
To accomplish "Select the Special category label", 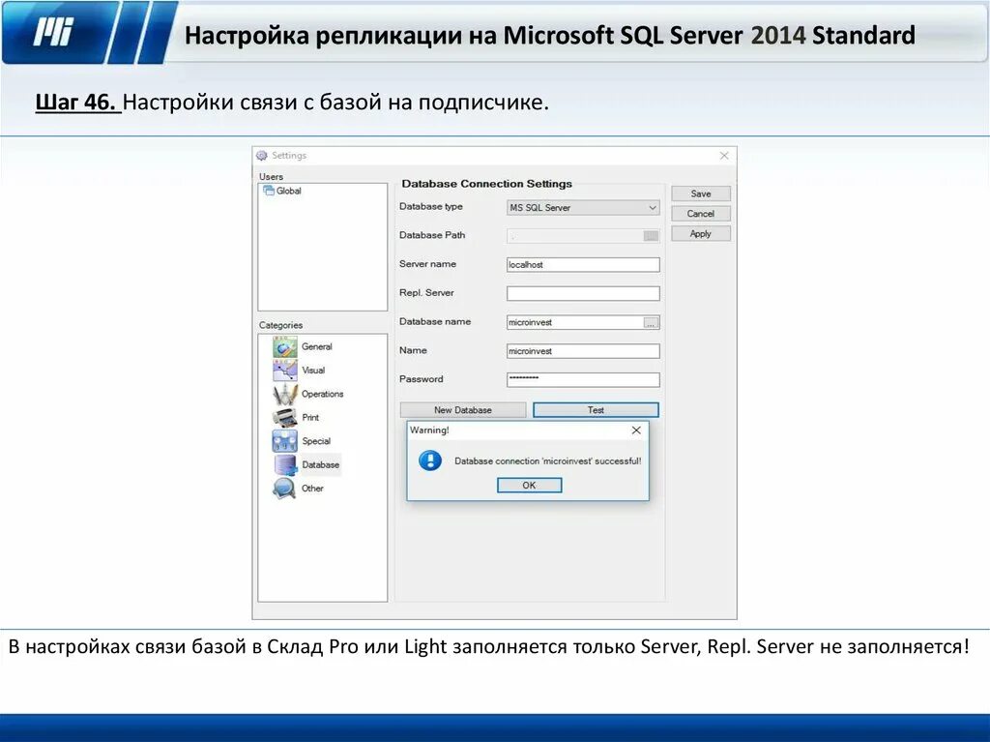I will pos(316,441).
